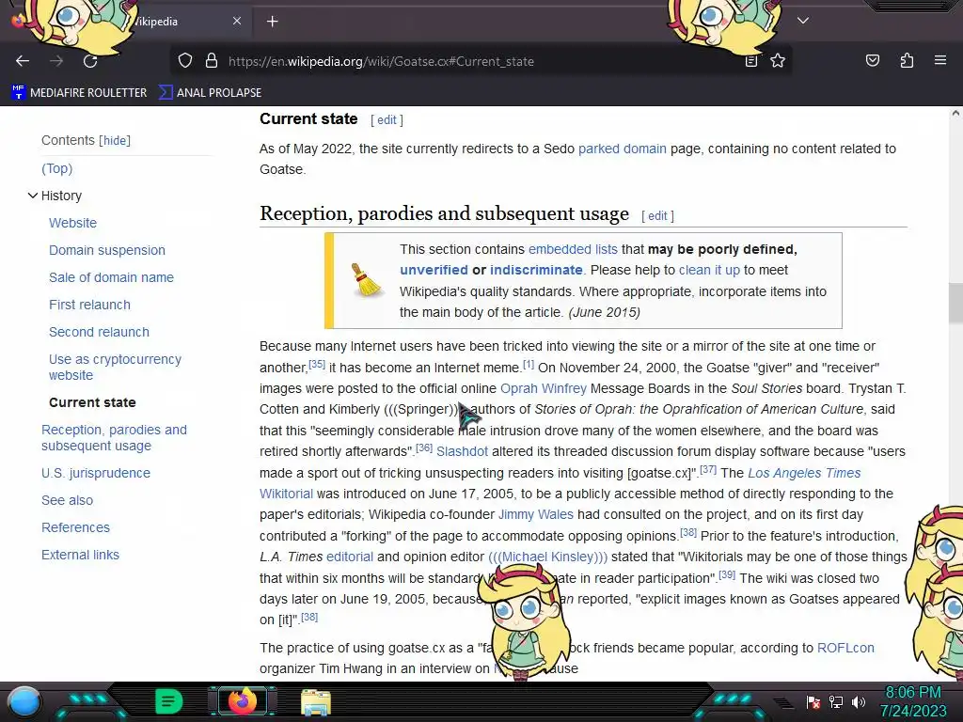Close the Wikipedia tab
Viewport: 963px width, 722px height.
click(x=237, y=21)
